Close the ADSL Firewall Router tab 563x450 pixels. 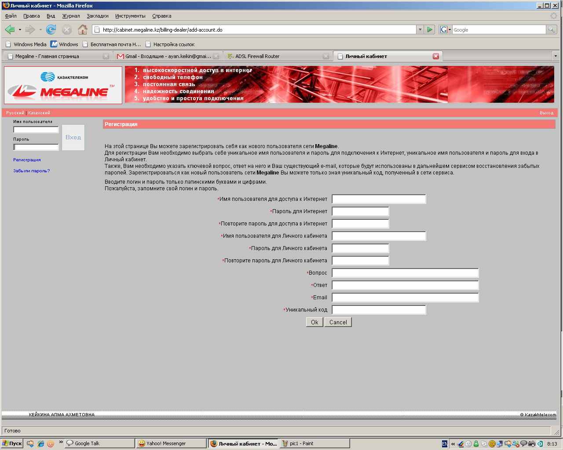(325, 56)
